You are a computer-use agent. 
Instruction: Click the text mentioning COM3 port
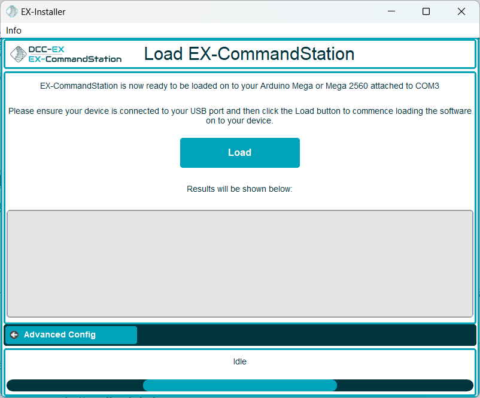(239, 86)
